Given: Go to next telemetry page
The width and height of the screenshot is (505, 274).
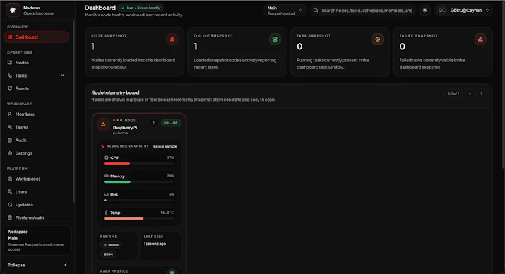Looking at the screenshot, I should [x=482, y=93].
